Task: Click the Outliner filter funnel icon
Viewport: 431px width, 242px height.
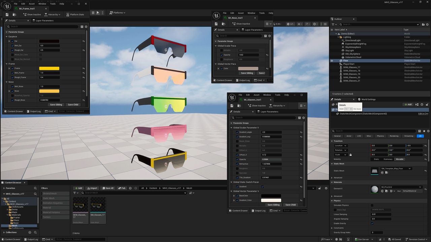Action: tap(334, 24)
